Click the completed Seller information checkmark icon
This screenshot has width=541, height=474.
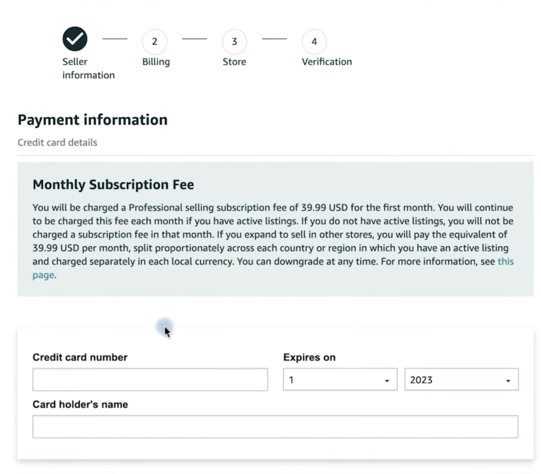click(x=75, y=39)
